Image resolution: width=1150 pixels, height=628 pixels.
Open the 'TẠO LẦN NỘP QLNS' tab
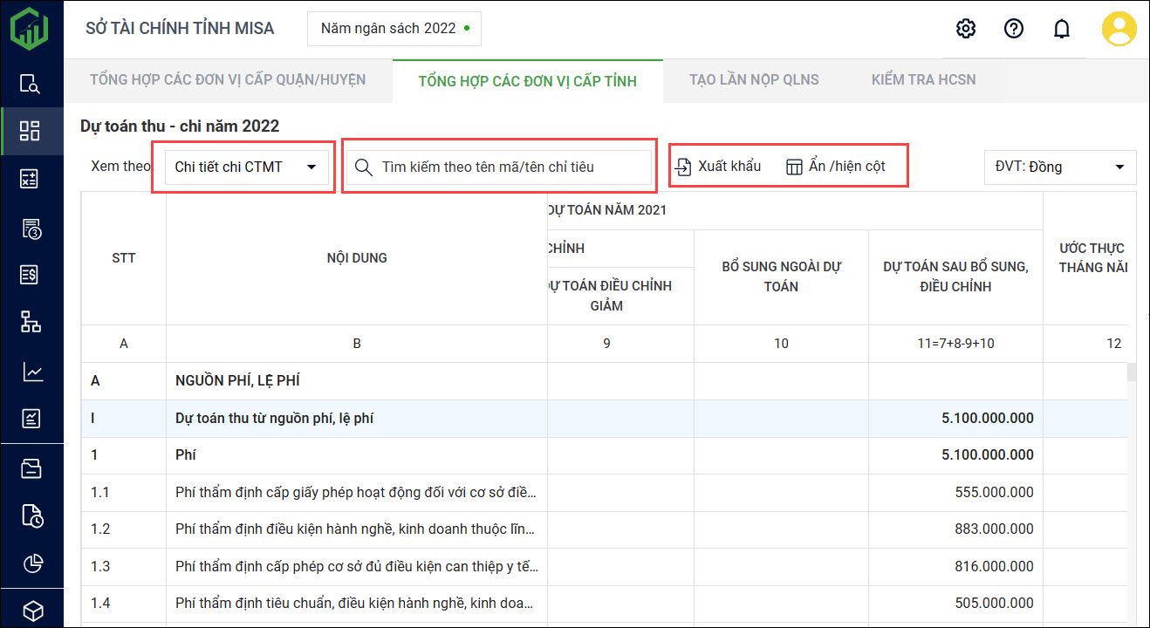[x=754, y=80]
